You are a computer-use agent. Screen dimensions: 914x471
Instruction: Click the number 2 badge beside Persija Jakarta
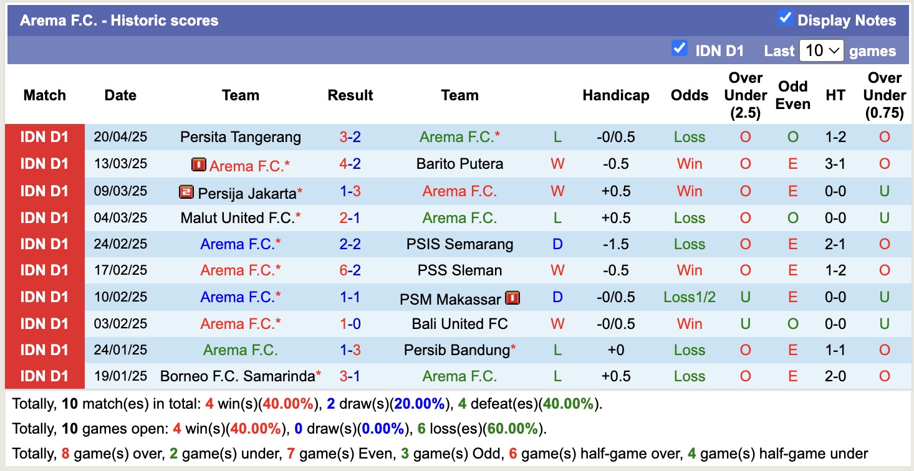tap(186, 191)
